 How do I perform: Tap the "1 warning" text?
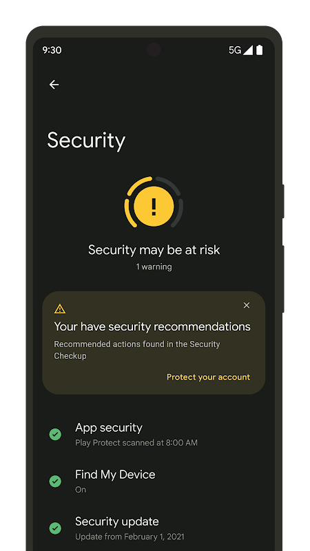point(154,267)
